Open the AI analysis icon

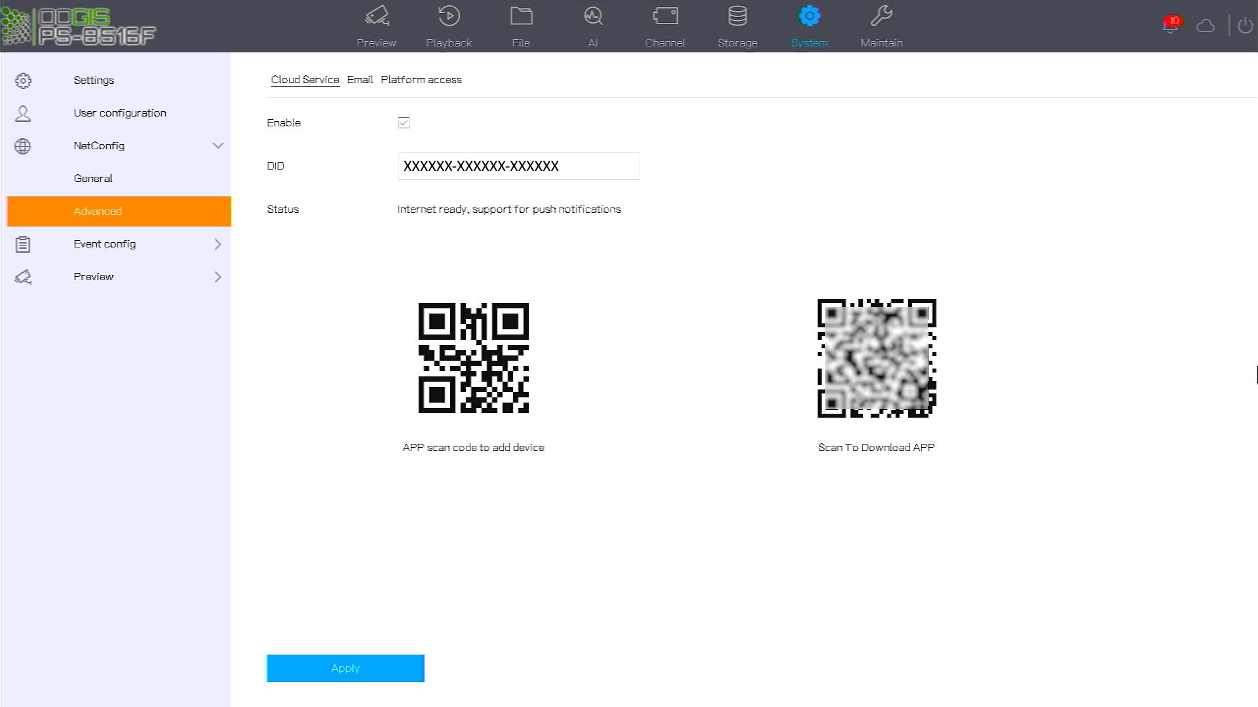click(x=593, y=16)
